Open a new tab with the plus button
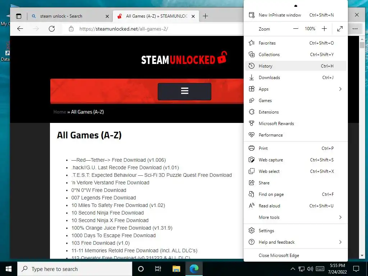This screenshot has height=276, width=368. point(205,16)
